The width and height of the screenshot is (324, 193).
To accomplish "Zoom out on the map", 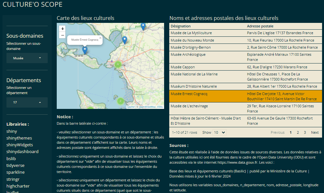I will 63,35.
